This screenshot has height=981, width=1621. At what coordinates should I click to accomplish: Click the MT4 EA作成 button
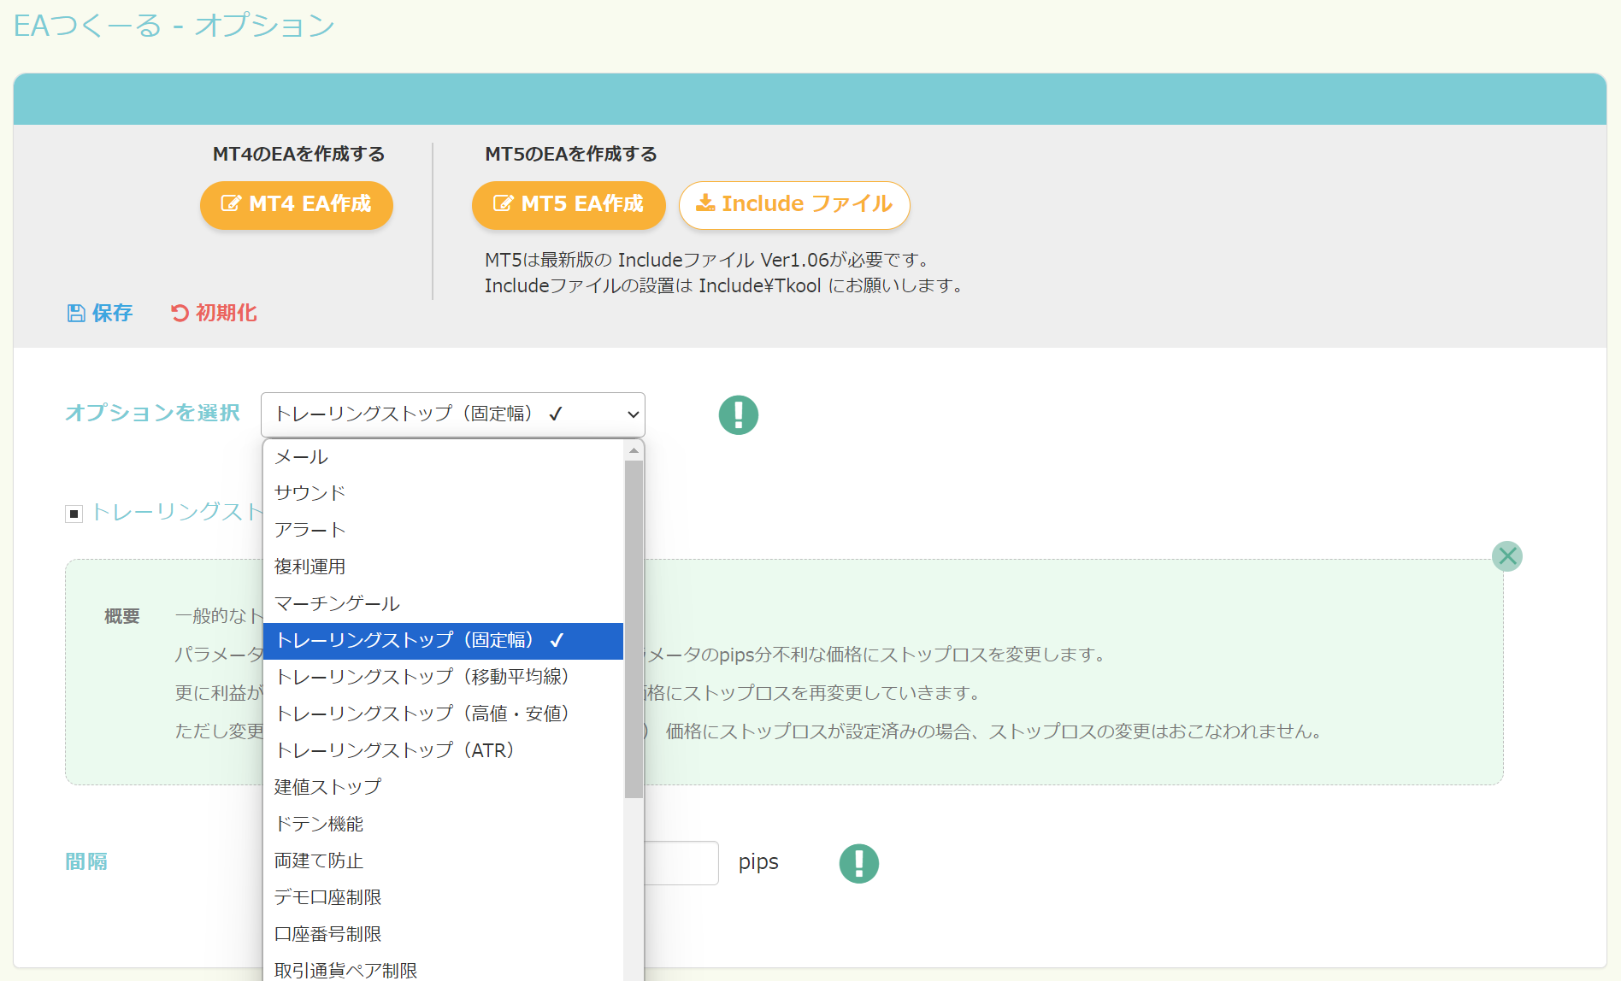[x=296, y=205]
